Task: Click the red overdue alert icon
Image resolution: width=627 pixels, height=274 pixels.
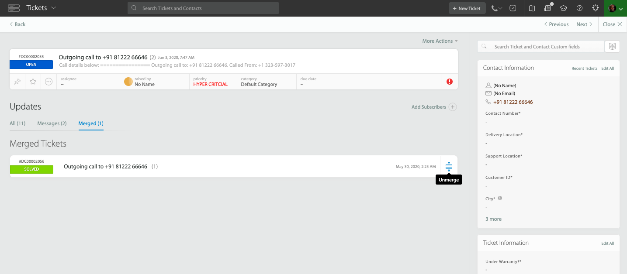Action: pos(450,82)
